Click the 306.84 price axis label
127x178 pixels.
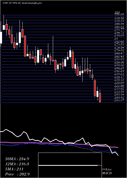click(x=119, y=24)
